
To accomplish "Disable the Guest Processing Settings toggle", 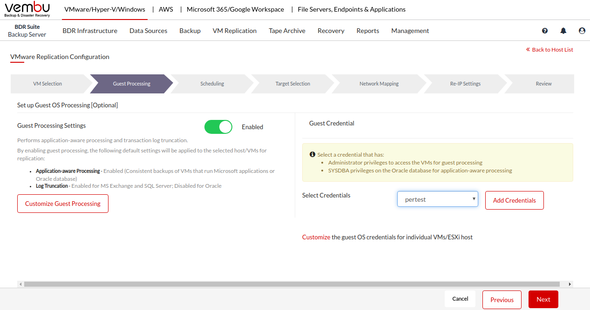I will pos(218,127).
